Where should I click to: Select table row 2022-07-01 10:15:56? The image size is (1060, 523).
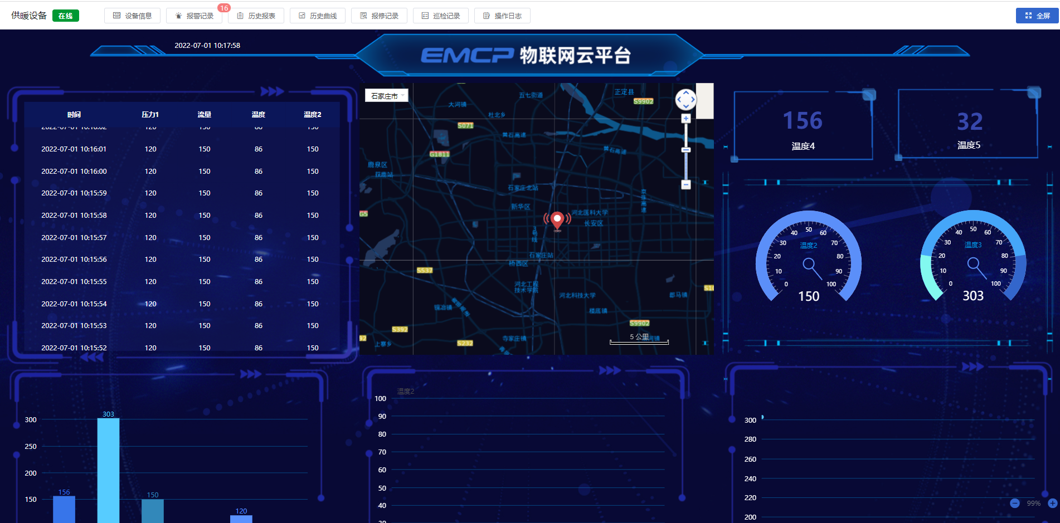(182, 259)
